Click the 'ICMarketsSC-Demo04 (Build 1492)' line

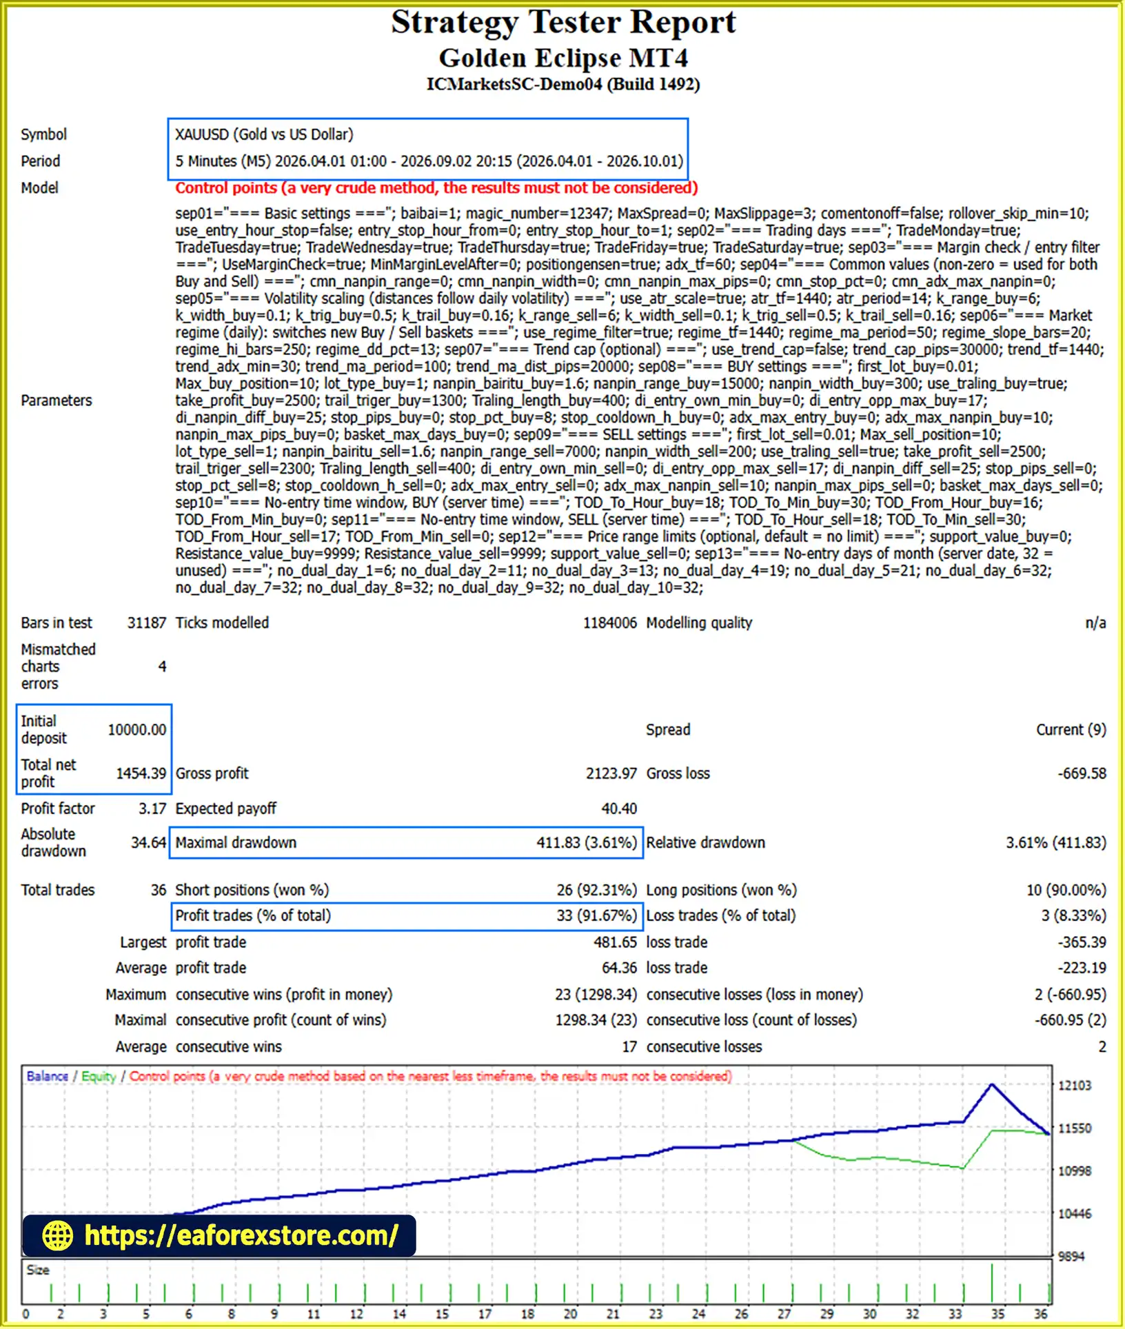[x=563, y=84]
